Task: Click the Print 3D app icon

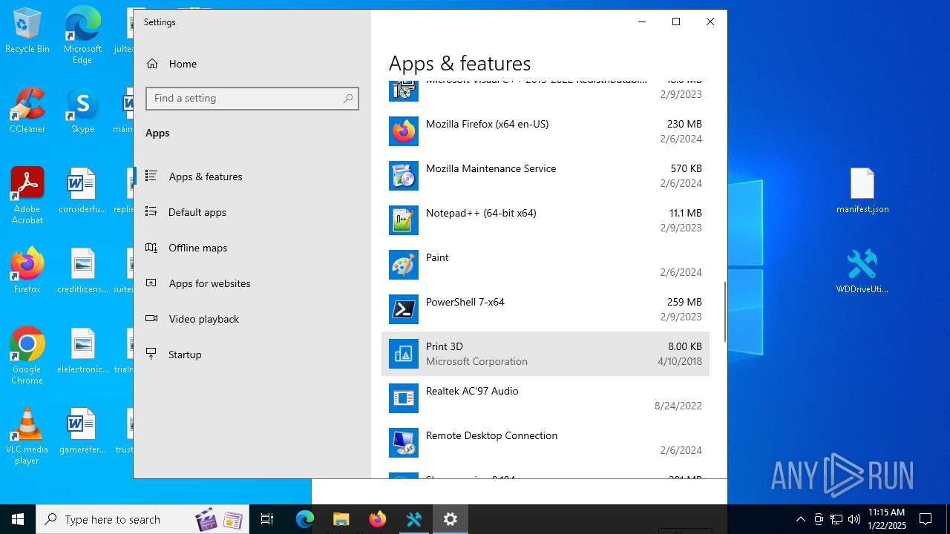Action: [x=404, y=354]
